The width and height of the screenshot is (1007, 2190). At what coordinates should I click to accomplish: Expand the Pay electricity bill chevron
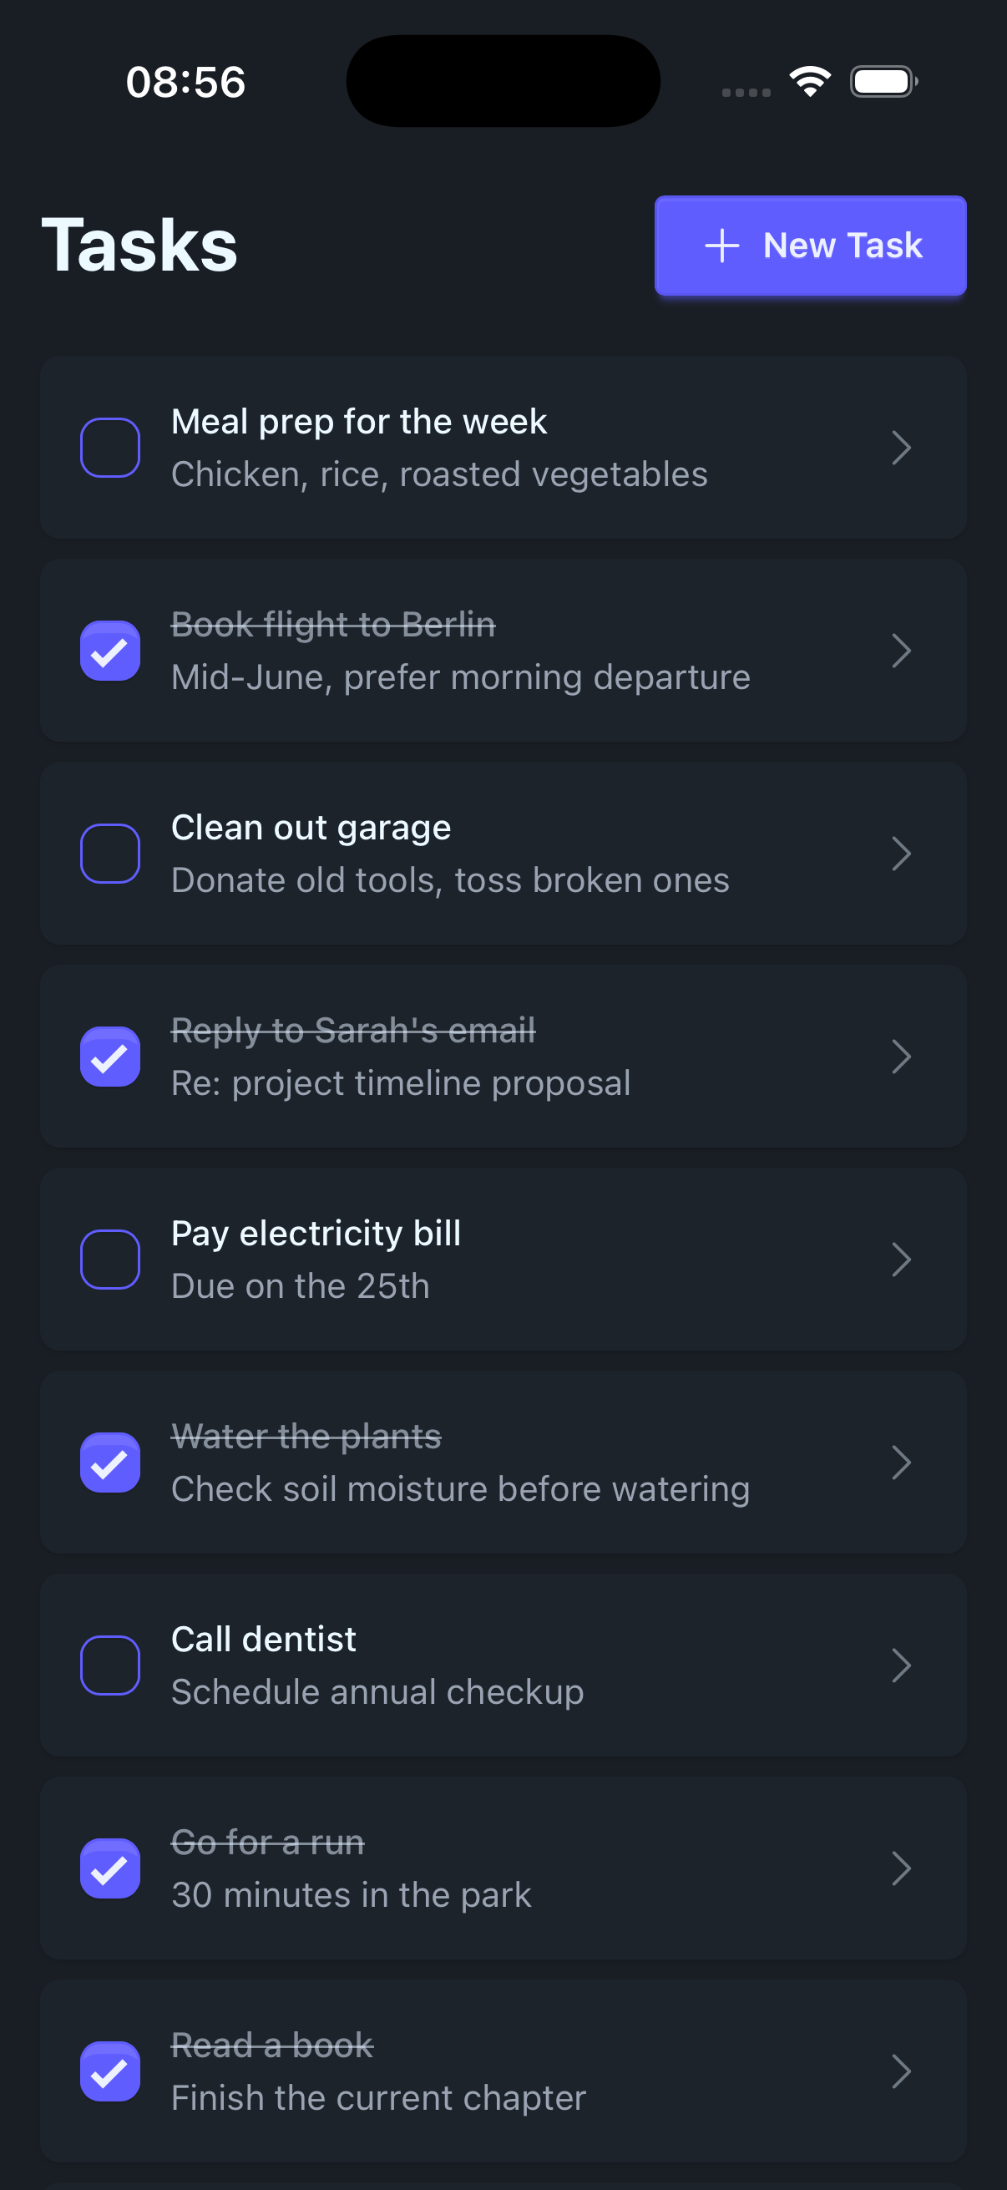901,1259
